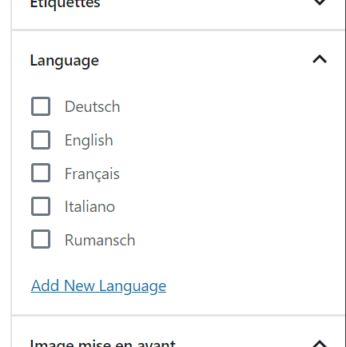Click the English label text
This screenshot has height=347, width=346.
(x=89, y=141)
